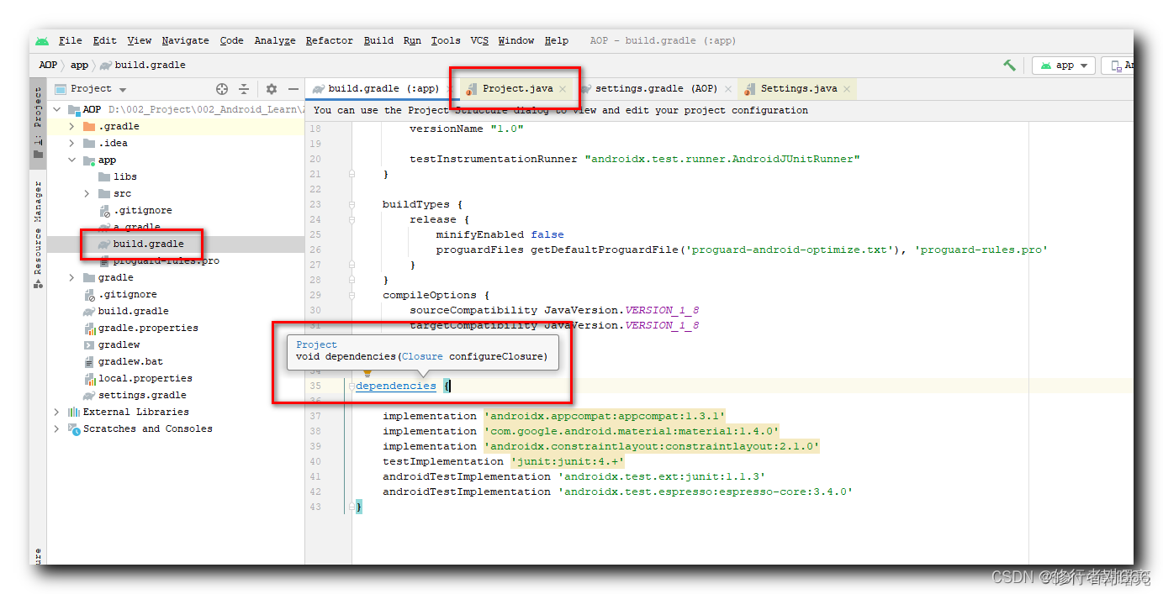This screenshot has height=594, width=1163.
Task: Collapse all nodes with the collapse-all icon
Action: point(243,88)
